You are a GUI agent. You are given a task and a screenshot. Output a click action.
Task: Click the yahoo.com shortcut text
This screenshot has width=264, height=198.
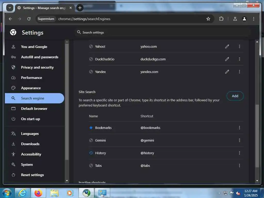point(149,46)
